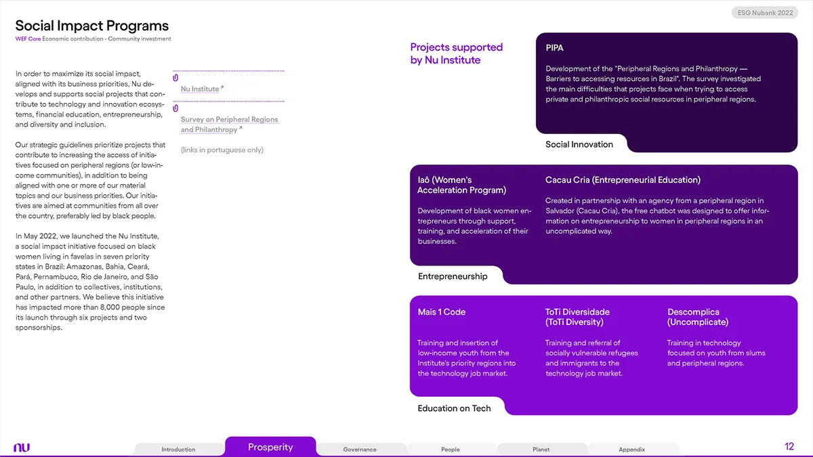Click the external-link arrow beside Nu Institute
Screen dimensions: 813x457
[222, 87]
